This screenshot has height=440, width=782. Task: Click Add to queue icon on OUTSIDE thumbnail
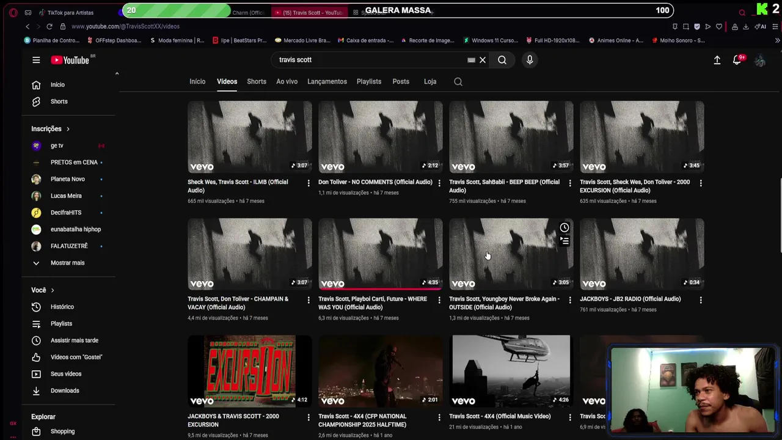[565, 241]
